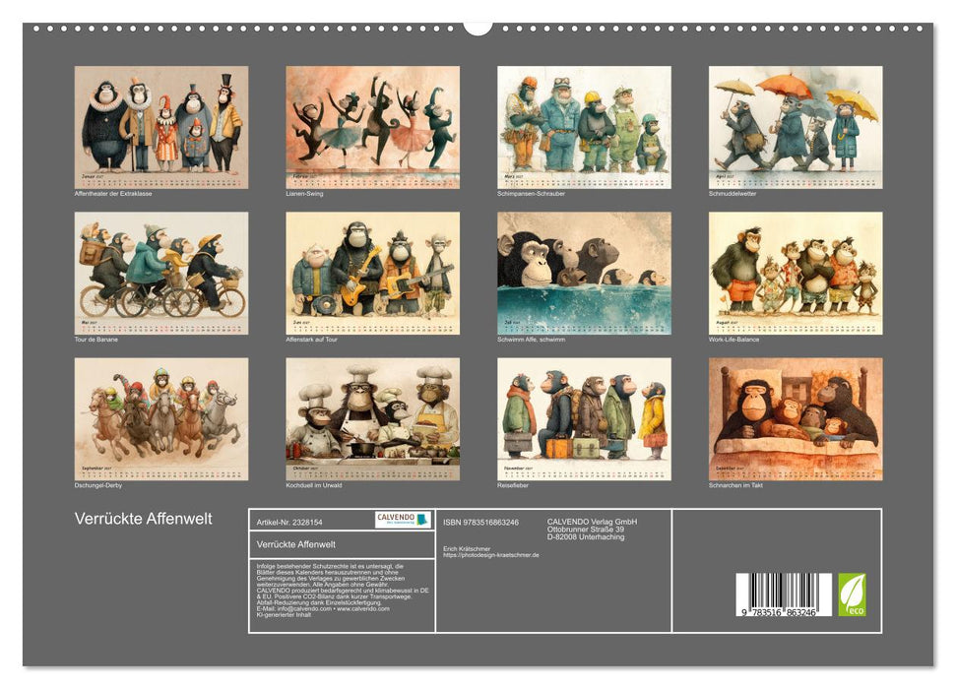The image size is (956, 689).
Task: Open the Affenstark auf Tour guitar thumbnail
Action: [x=372, y=273]
